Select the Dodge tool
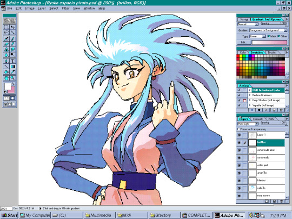The image size is (292, 219). coord(12,55)
